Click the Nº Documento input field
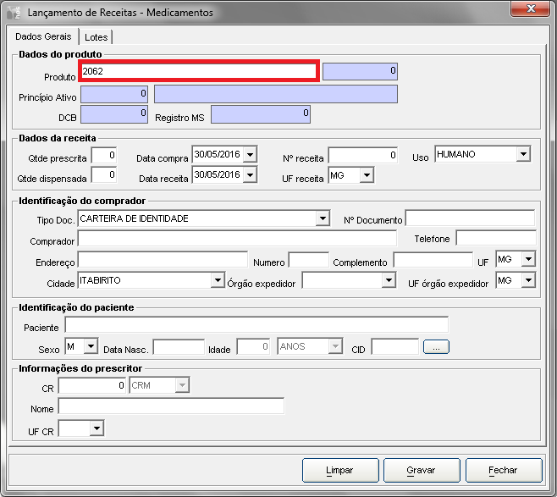This screenshot has width=557, height=497. 470,219
